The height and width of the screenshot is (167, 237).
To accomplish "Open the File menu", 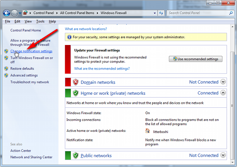I will point(8,21).
